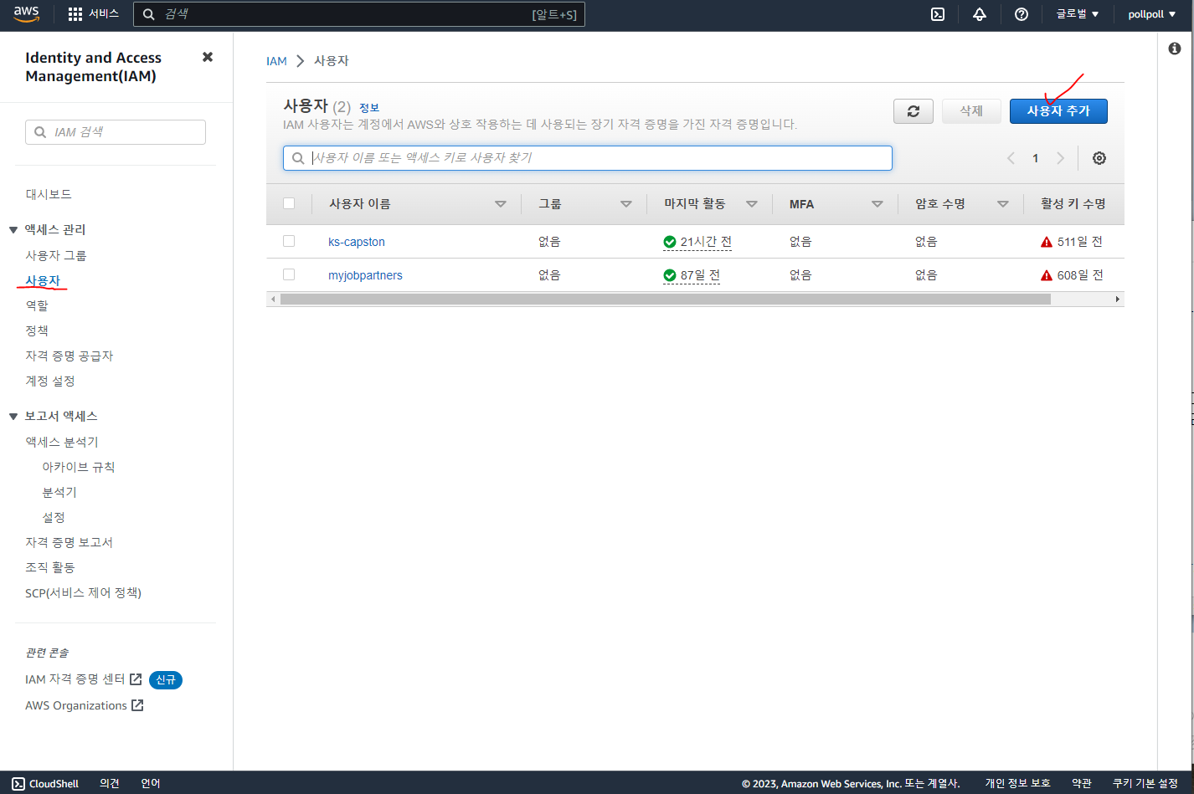Collapse the 보고서 액세스 section
The height and width of the screenshot is (794, 1194).
(x=13, y=417)
